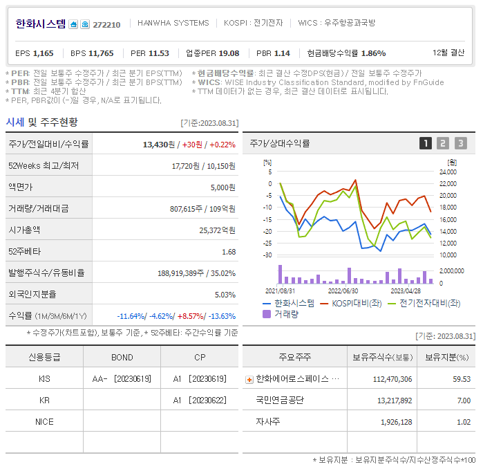The height and width of the screenshot is (469, 483).
Task: Select the 시가총액 value 25,372억원
Action: (218, 230)
